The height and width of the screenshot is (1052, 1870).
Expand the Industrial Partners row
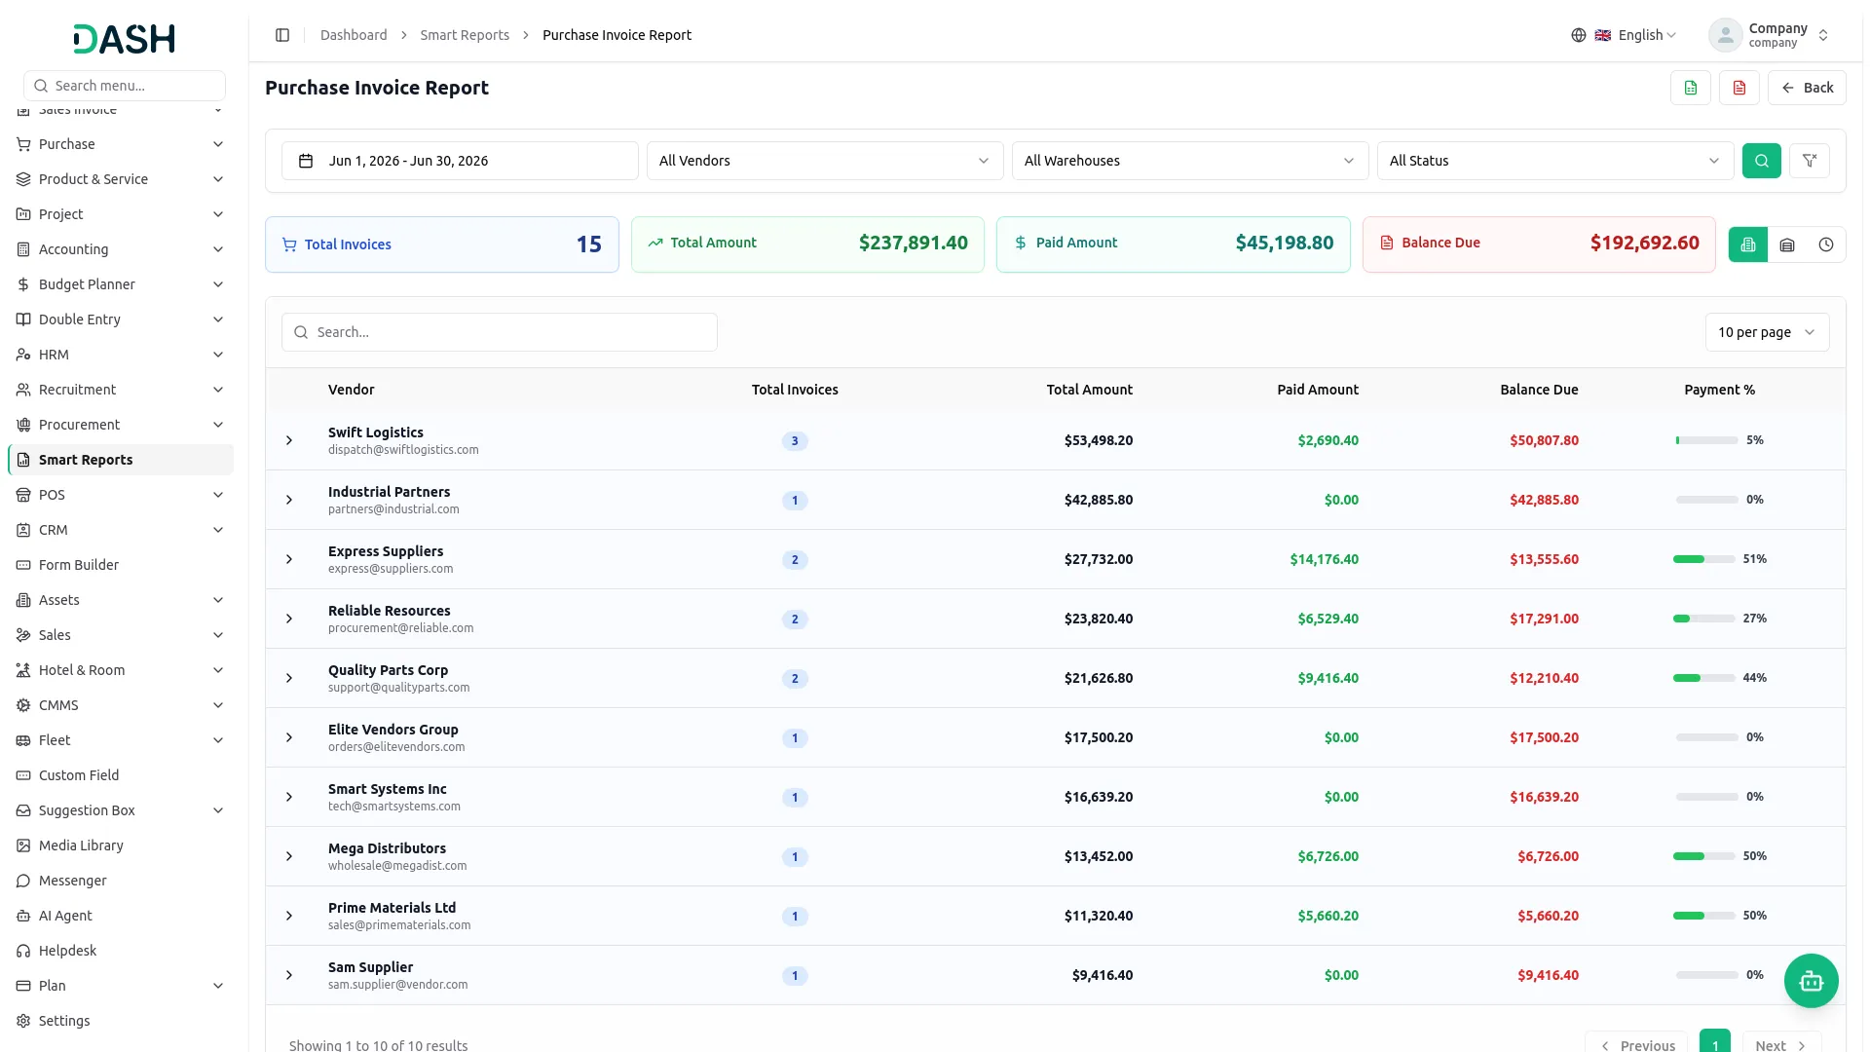289,500
